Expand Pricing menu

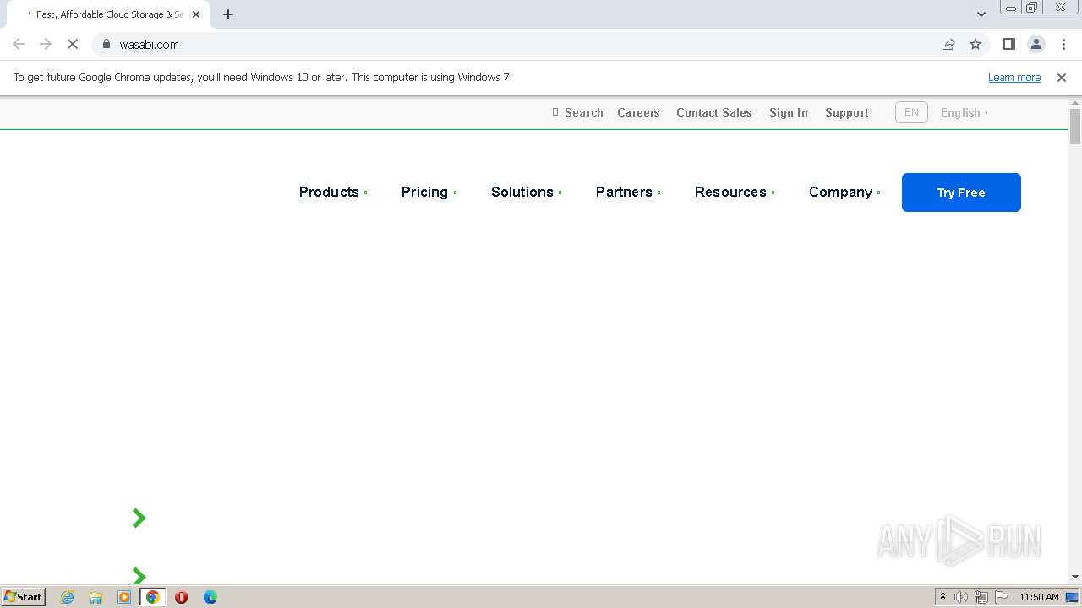[429, 192]
